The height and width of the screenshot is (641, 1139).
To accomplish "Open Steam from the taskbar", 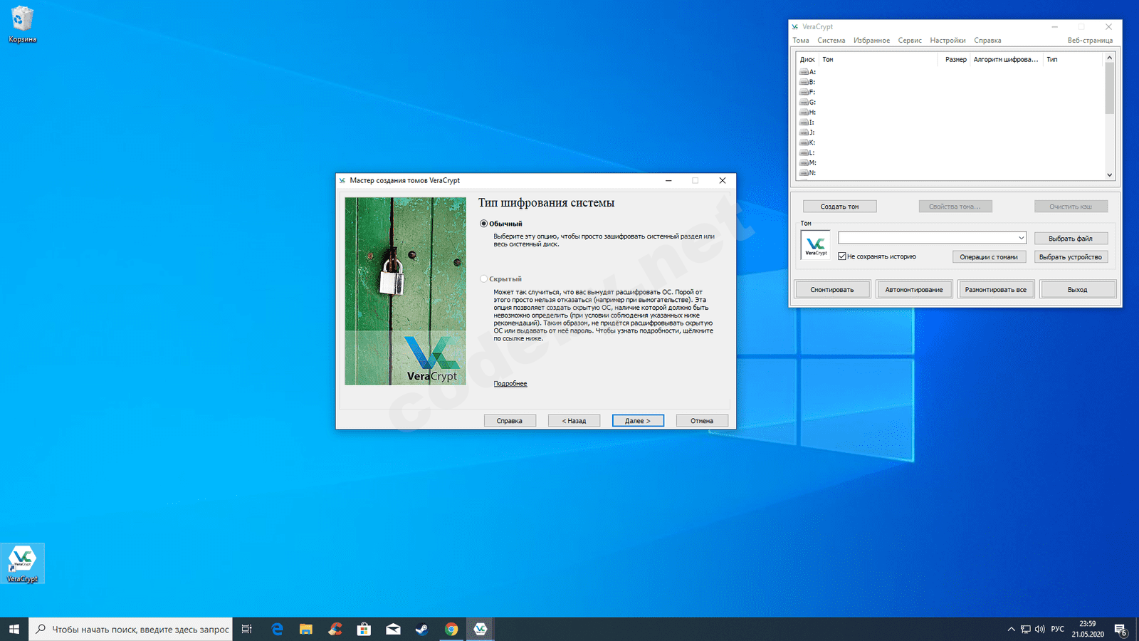I will pyautogui.click(x=422, y=629).
